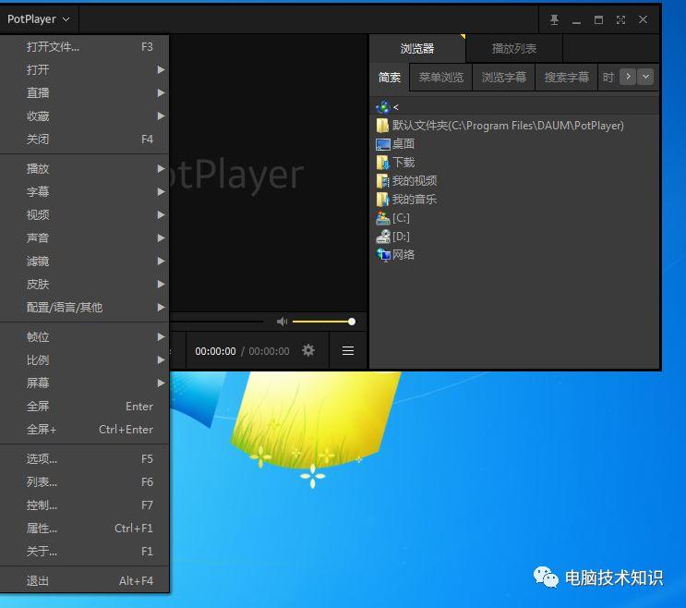Choose 关闭 F4 from the menu
Screen dimensions: 686x608
[x=84, y=140]
